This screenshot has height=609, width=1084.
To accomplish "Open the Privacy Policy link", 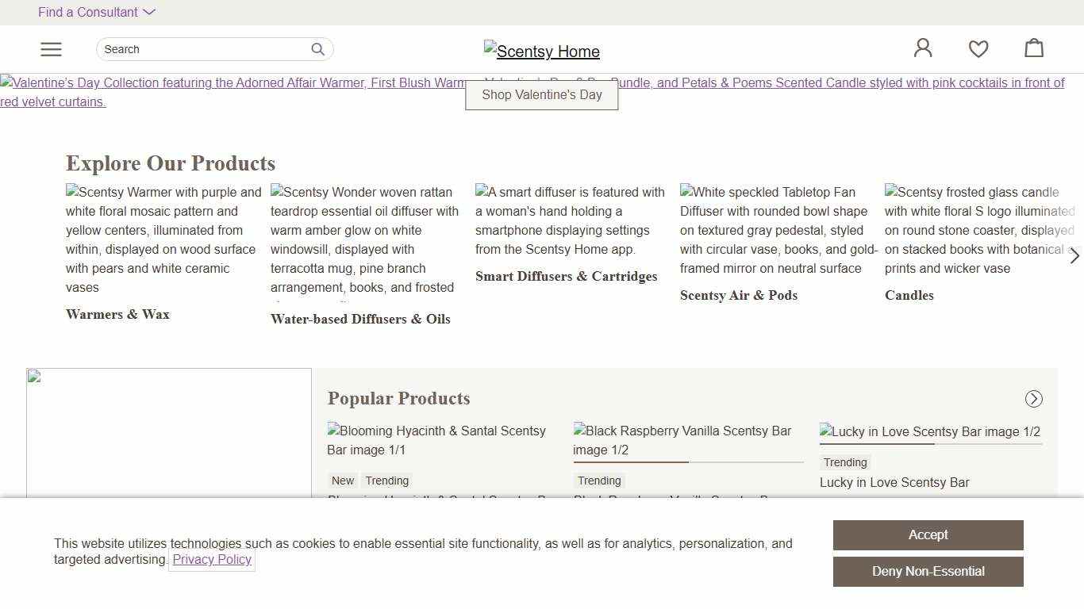I will (x=212, y=559).
